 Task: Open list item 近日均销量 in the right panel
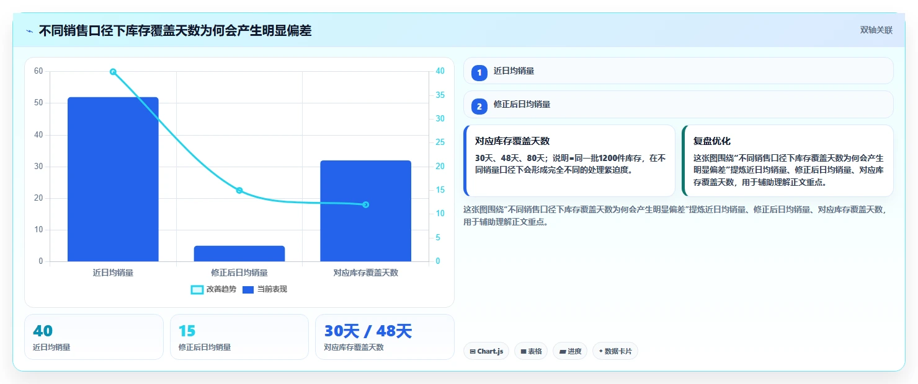tap(679, 71)
